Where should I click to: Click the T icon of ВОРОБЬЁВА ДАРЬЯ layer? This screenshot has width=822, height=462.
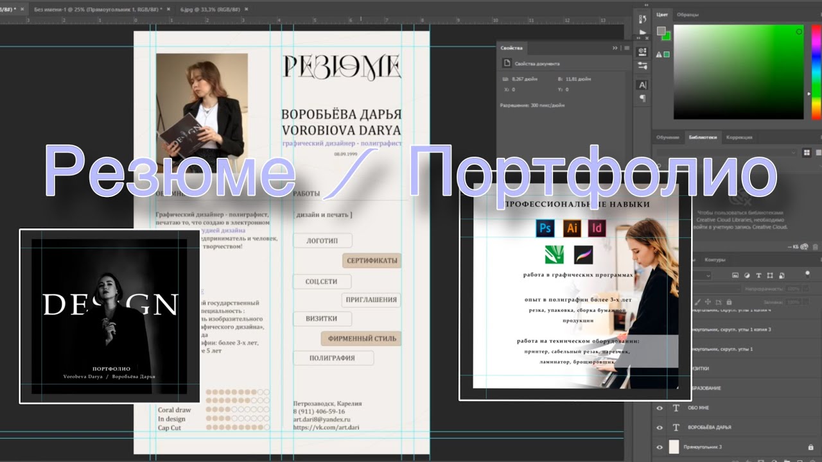click(676, 427)
